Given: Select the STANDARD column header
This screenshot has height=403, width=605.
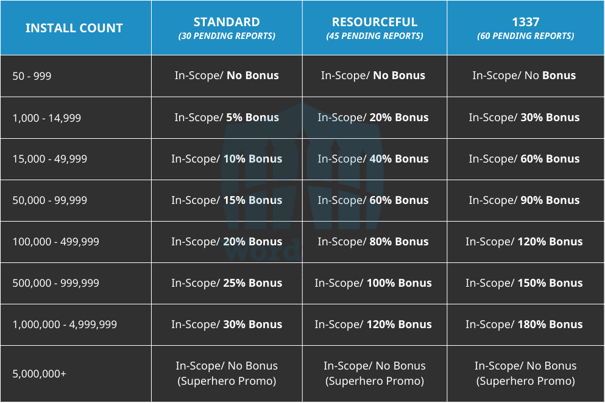Looking at the screenshot, I should (227, 28).
